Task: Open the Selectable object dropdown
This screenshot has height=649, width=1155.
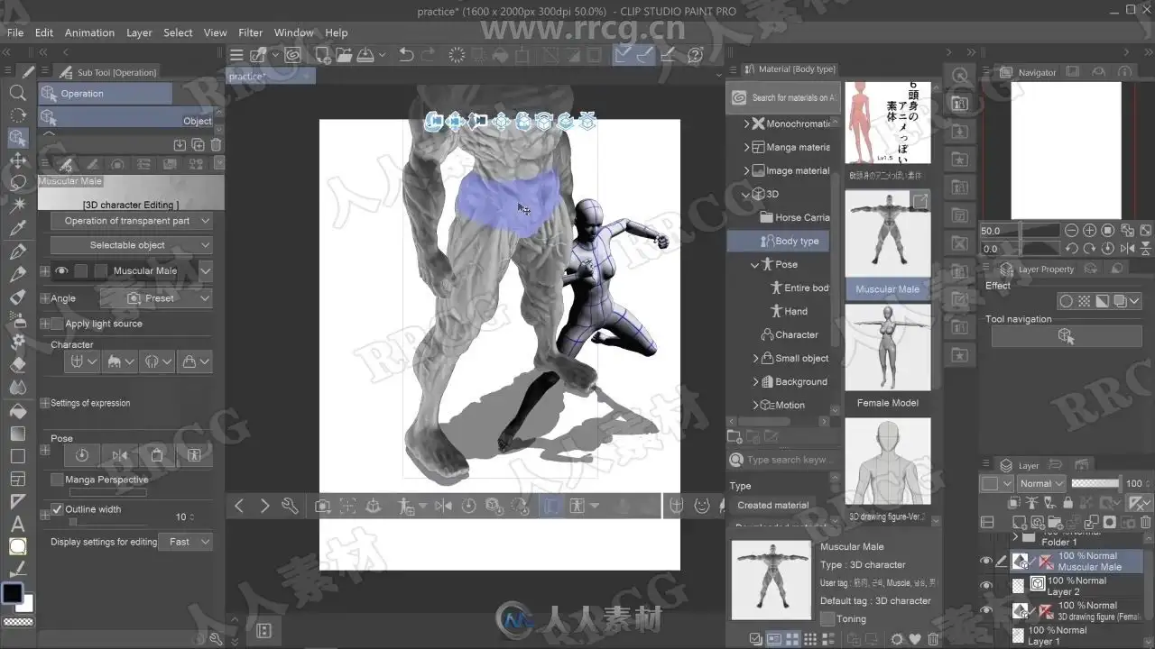Action: point(131,245)
